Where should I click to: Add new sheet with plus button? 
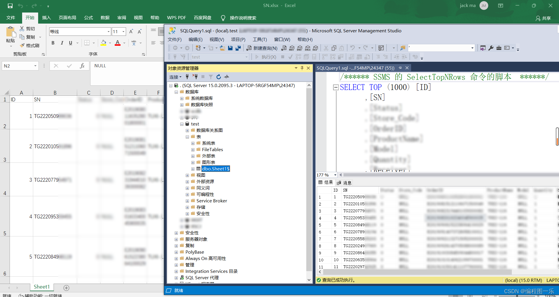click(x=66, y=288)
